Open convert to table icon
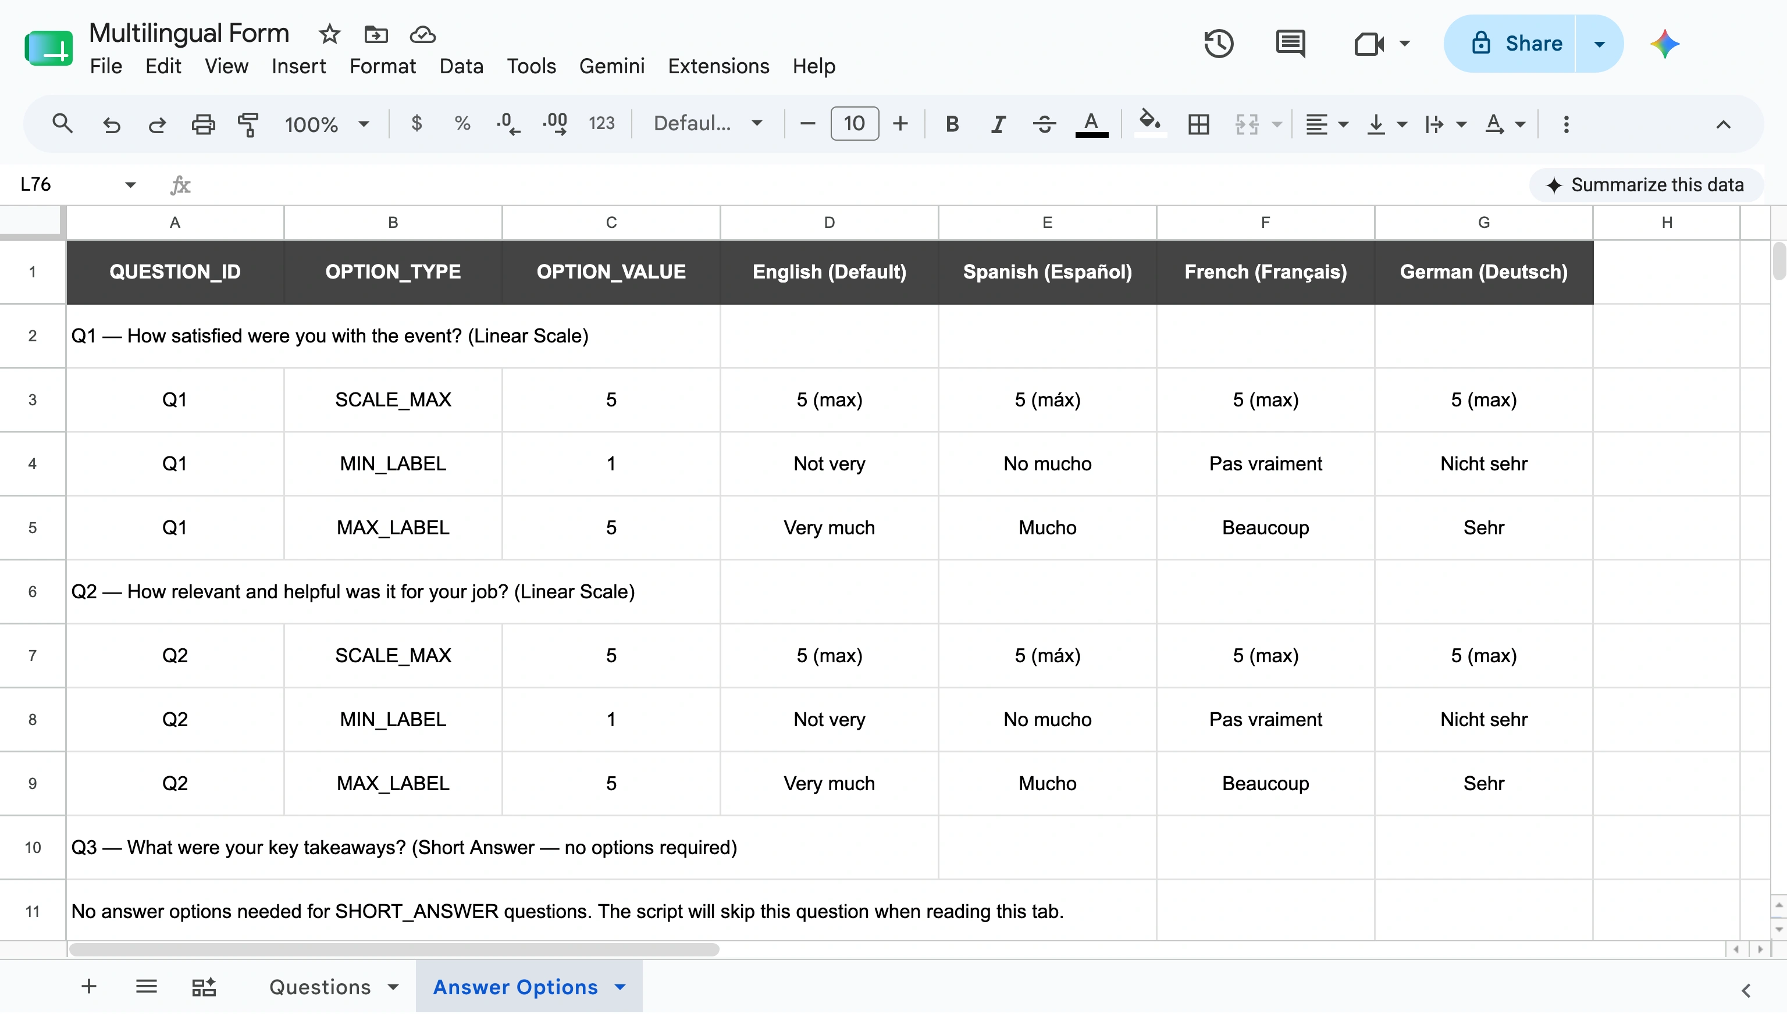1787x1014 pixels. [204, 986]
